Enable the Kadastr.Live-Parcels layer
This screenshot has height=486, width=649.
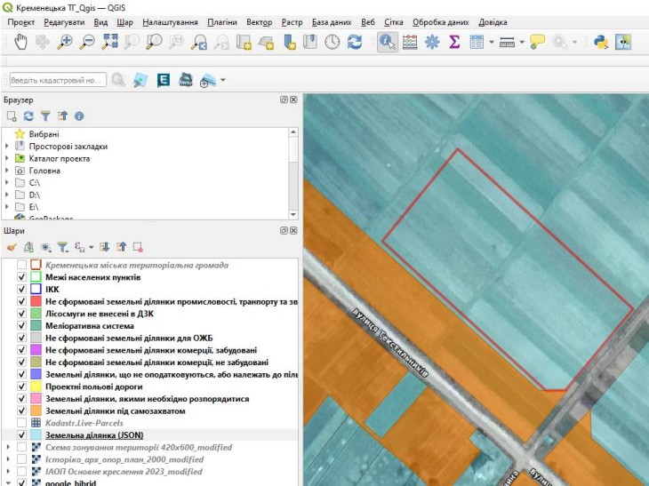(21, 423)
